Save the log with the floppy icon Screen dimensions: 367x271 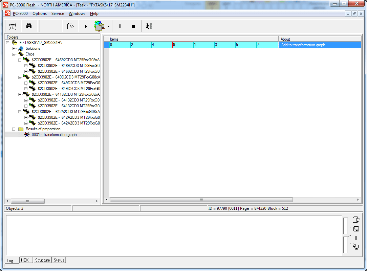(x=356, y=229)
